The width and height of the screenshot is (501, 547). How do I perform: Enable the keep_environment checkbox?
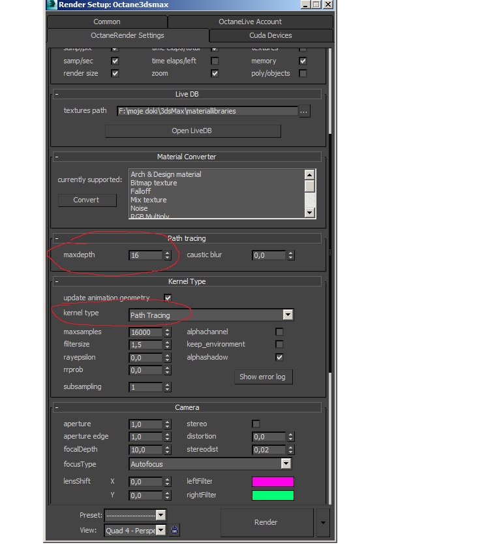pyautogui.click(x=279, y=344)
